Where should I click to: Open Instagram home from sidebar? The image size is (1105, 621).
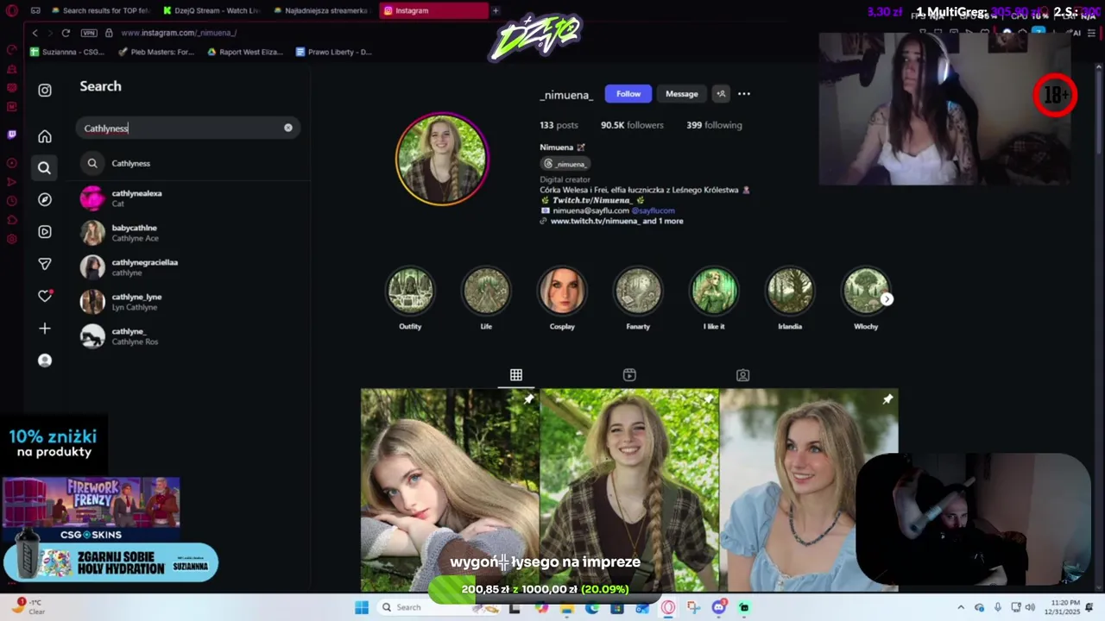pyautogui.click(x=45, y=136)
